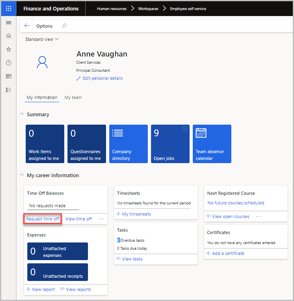Collapse the Summary section
Viewport: 294px width, 301px height.
[22, 114]
